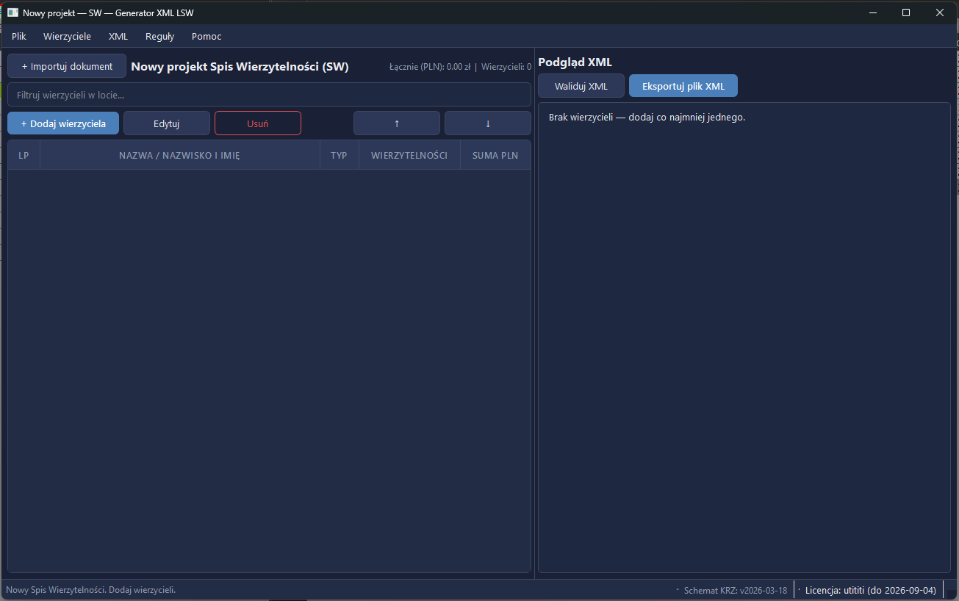
Task: Click the Brak wierzycieli preview message
Action: (x=647, y=118)
